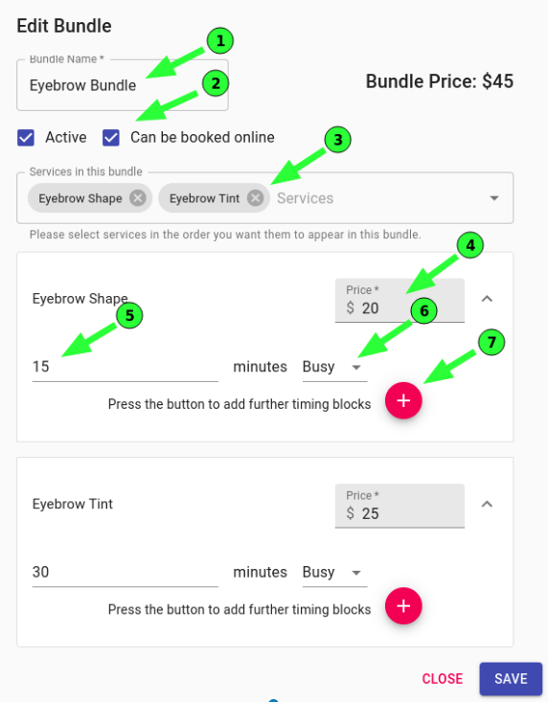Click green annotation marker number 5
This screenshot has width=548, height=702.
[129, 315]
